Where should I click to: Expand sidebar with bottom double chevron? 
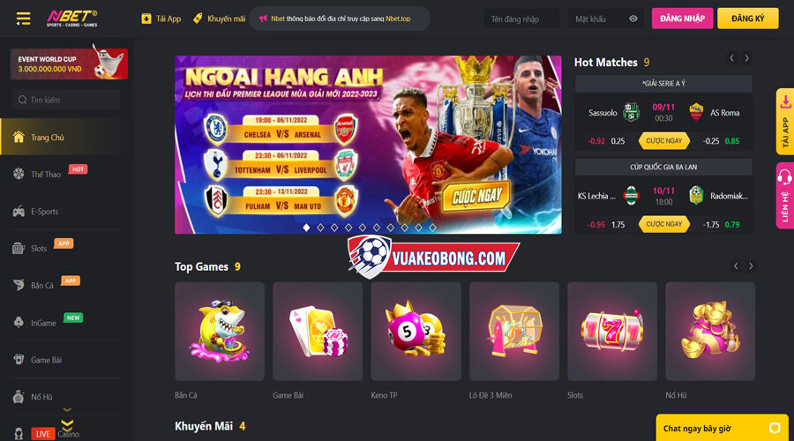[x=67, y=425]
